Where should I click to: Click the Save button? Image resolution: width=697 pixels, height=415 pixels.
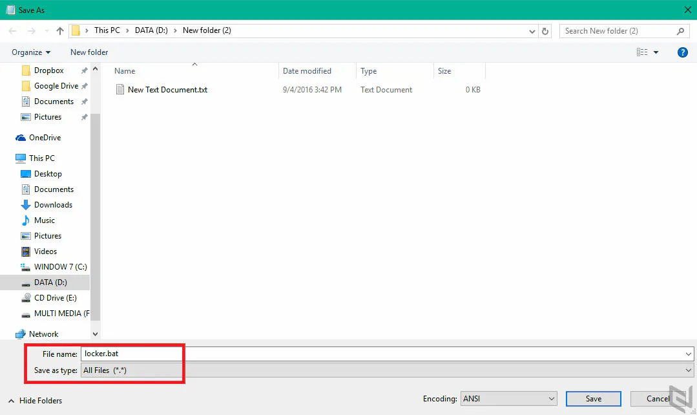[x=594, y=399]
